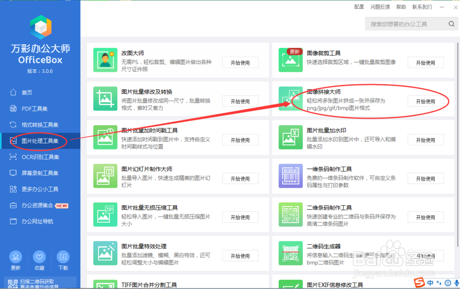Click the 图像拼接大师 icon
This screenshot has height=289, width=460.
coord(290,98)
